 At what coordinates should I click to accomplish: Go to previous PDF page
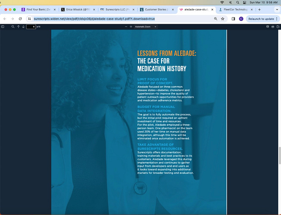tap(18, 27)
